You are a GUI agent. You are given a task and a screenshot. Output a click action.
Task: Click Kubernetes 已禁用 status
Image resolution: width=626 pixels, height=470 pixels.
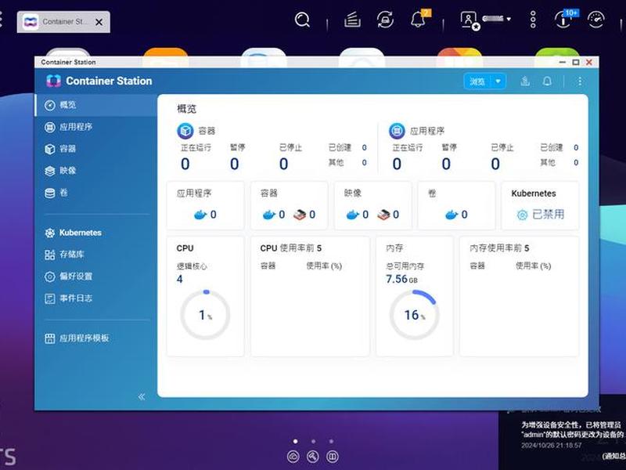tap(541, 215)
